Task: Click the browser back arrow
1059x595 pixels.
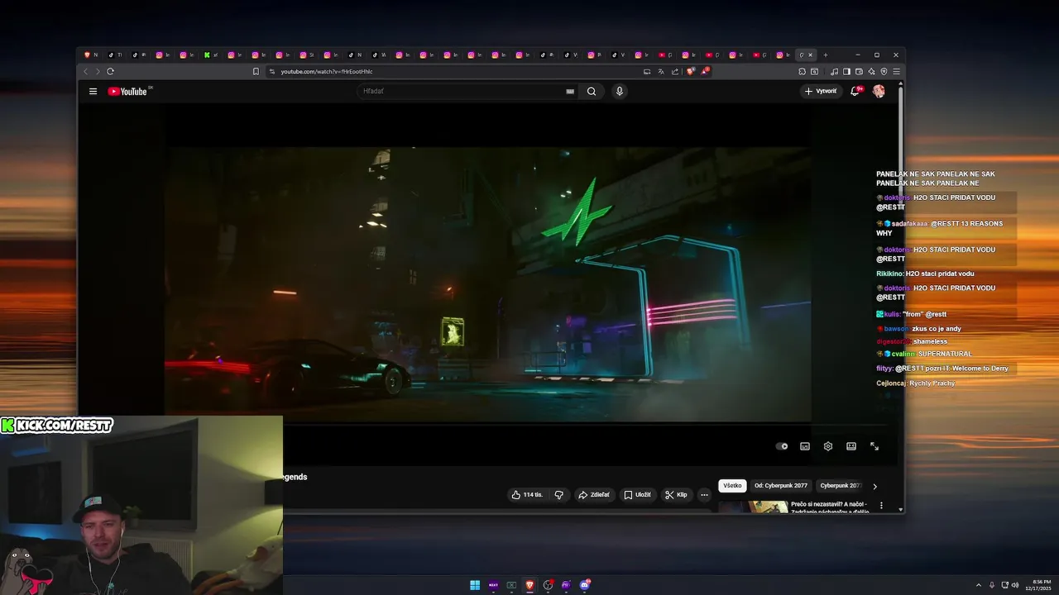Action: point(85,72)
